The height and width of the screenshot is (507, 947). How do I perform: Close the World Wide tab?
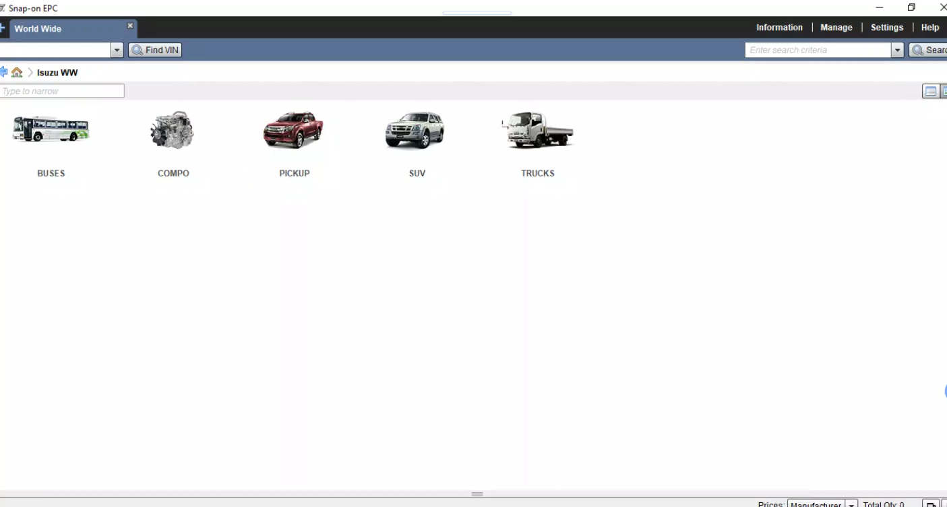130,26
